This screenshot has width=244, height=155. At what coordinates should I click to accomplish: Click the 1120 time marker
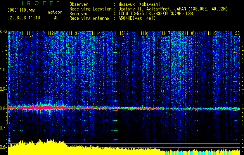235,33
